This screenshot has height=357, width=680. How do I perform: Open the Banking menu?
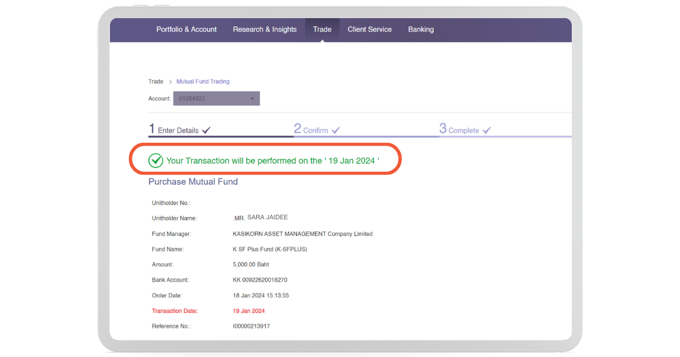pyautogui.click(x=420, y=29)
